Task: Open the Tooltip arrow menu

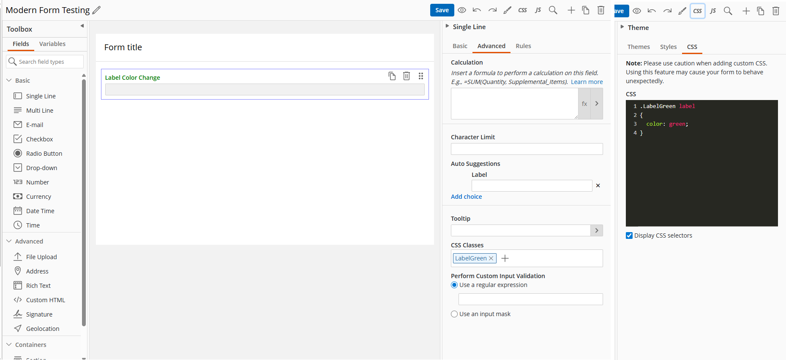Action: (x=597, y=230)
